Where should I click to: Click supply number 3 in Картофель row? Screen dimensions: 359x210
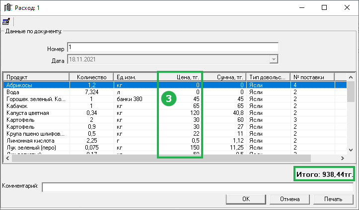(295, 119)
